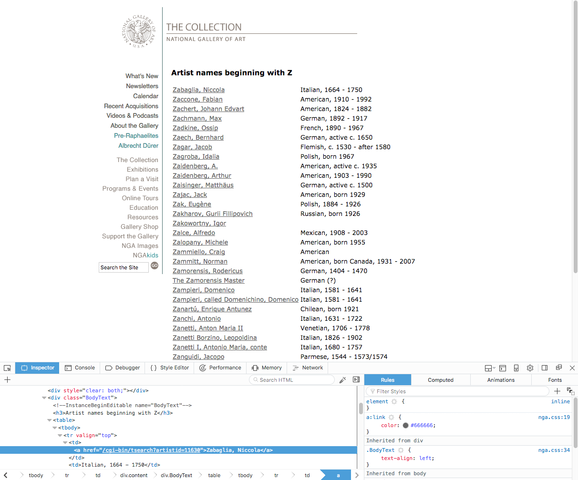
Task: Collapse the tr valign top node
Action: [60, 435]
